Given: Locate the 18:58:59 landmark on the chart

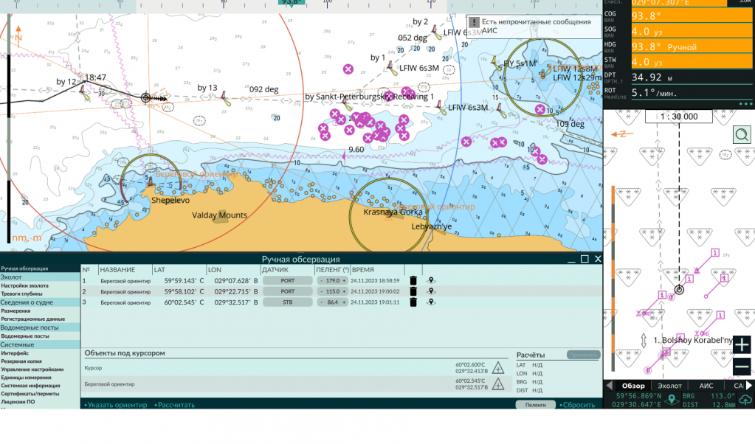Looking at the screenshot, I should pos(431,280).
